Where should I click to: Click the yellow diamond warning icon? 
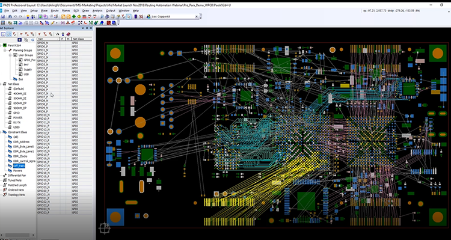pyautogui.click(x=79, y=17)
